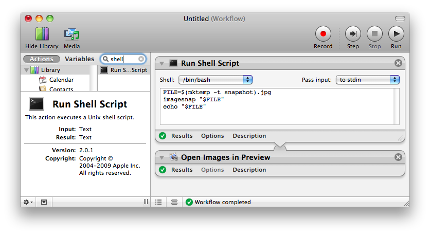The image size is (430, 235).
Task: Open the Shell /bin/bash dropdown
Action: [216, 80]
